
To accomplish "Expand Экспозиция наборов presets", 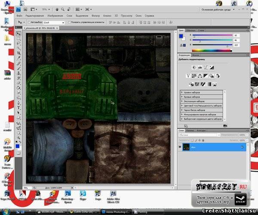I will (x=182, y=101).
